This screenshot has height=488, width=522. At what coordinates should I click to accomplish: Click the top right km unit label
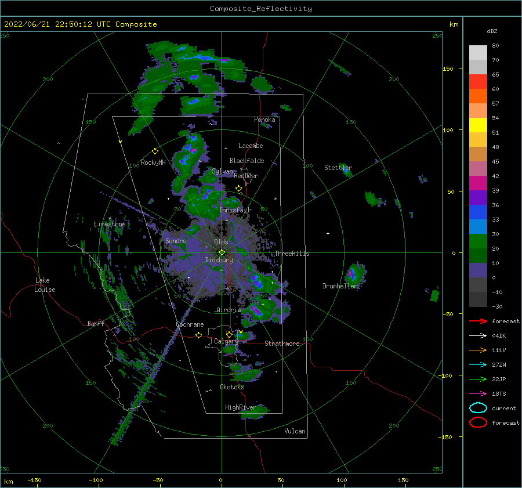tap(454, 24)
